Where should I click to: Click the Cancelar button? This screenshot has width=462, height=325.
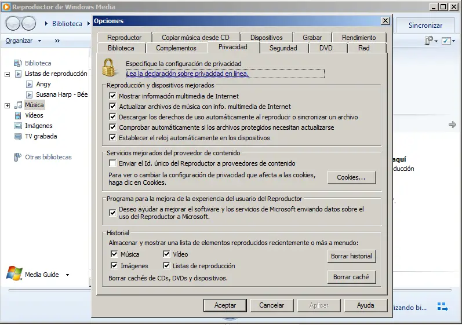pos(272,305)
